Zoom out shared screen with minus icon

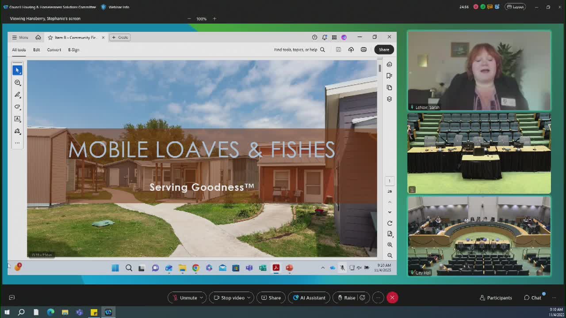coord(189,19)
